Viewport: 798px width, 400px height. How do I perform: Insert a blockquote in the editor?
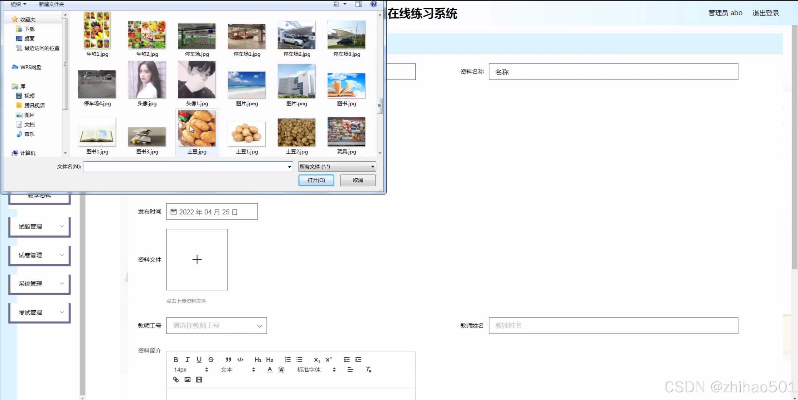pos(228,360)
